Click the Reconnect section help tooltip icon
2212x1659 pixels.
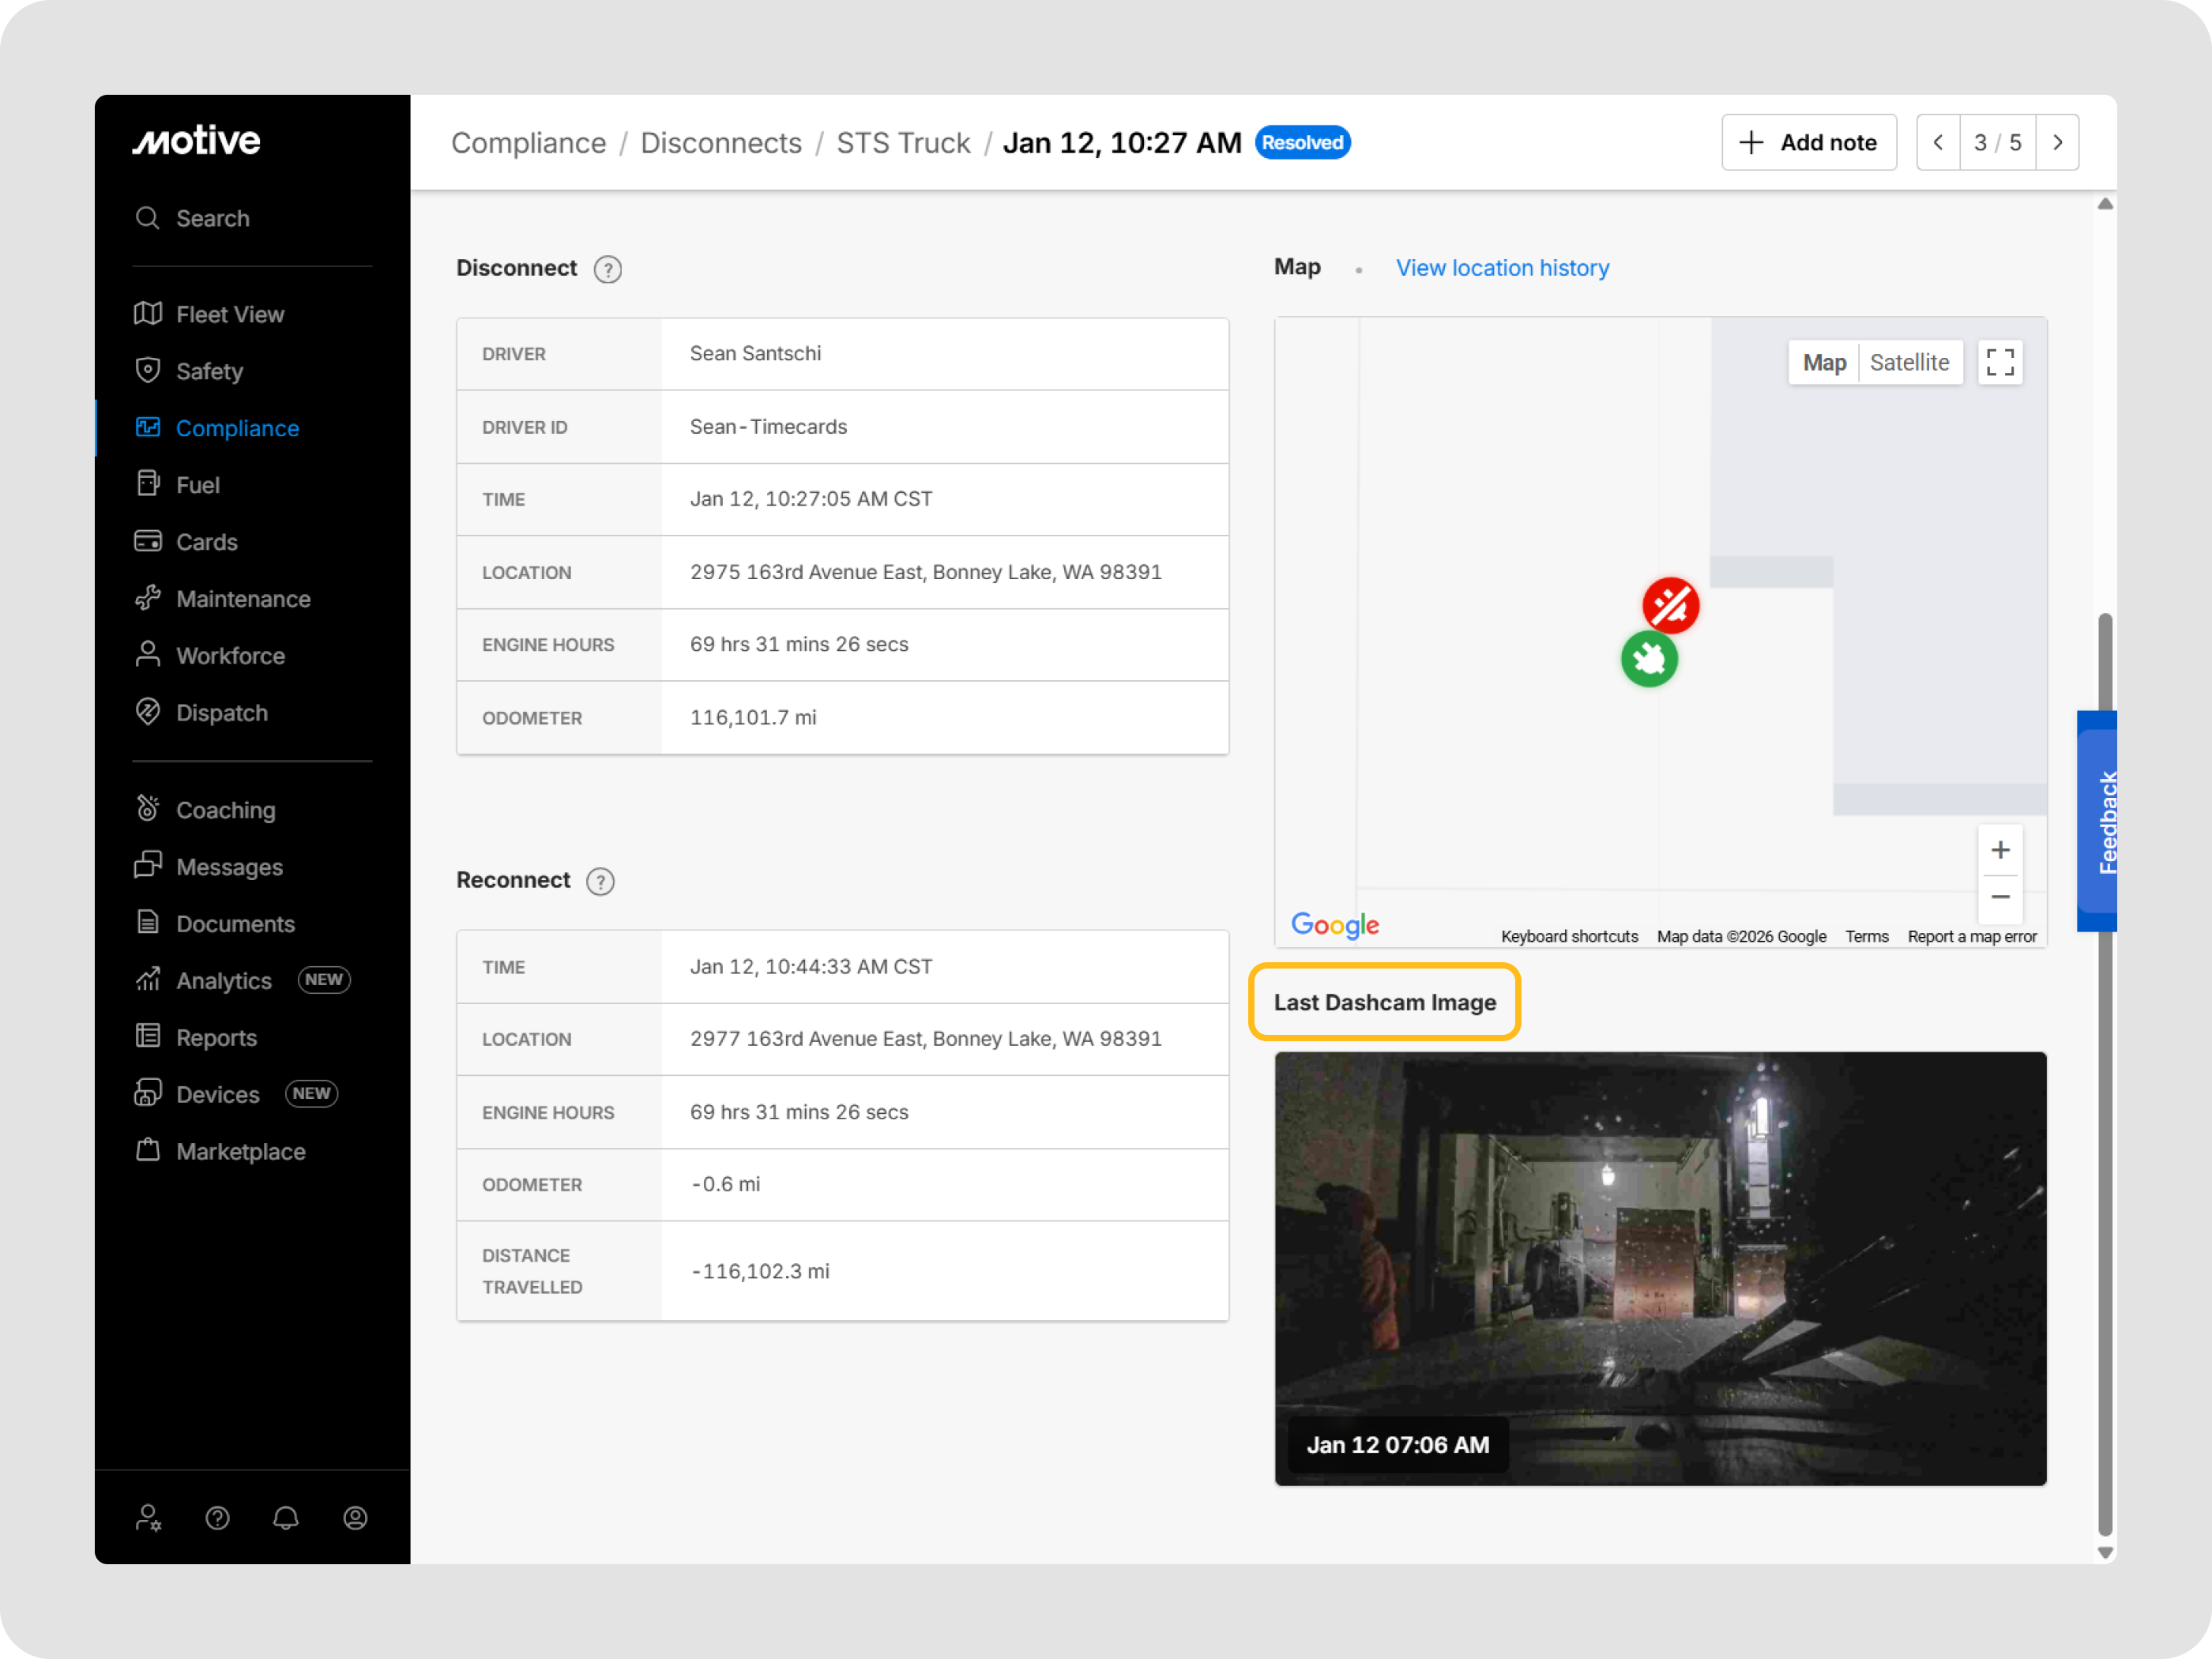coord(600,881)
